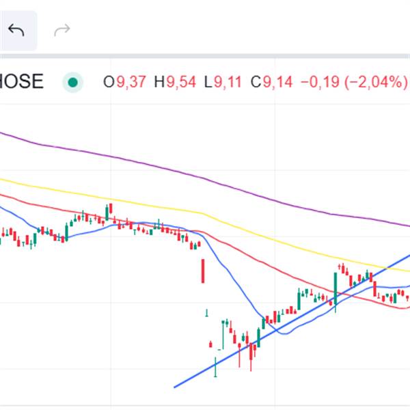Click the high price value 9,54
The width and height of the screenshot is (410, 410).
pyautogui.click(x=176, y=83)
